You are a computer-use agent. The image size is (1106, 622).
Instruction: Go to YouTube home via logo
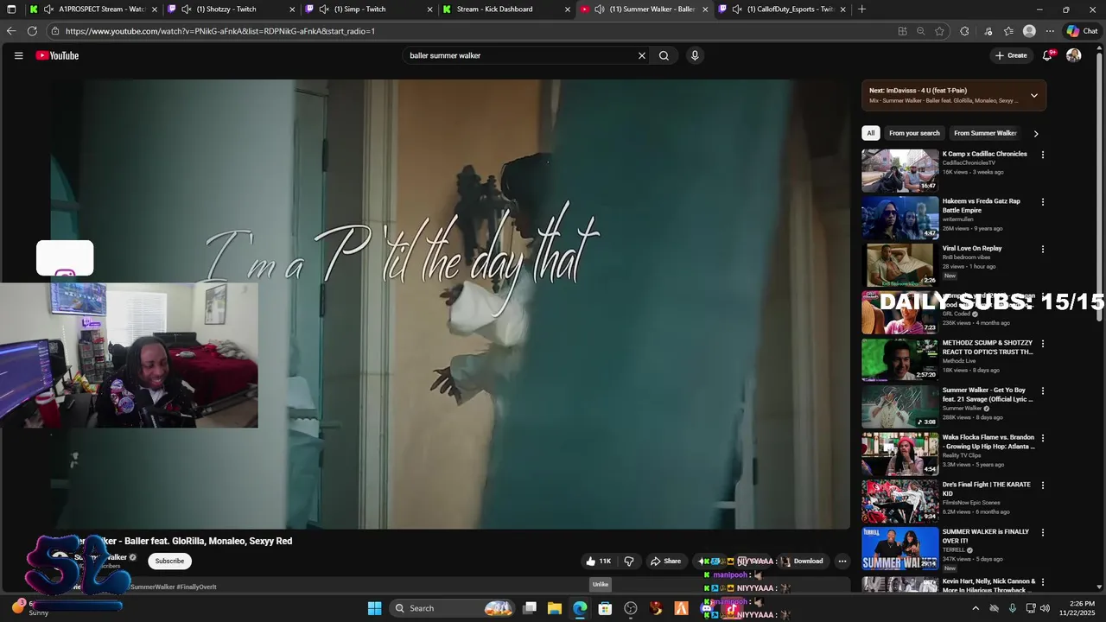click(x=57, y=55)
